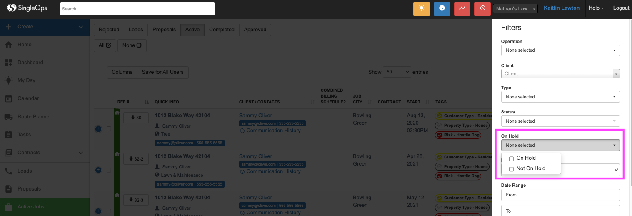Switch to the Proposals tab
The width and height of the screenshot is (632, 216).
pos(164,30)
